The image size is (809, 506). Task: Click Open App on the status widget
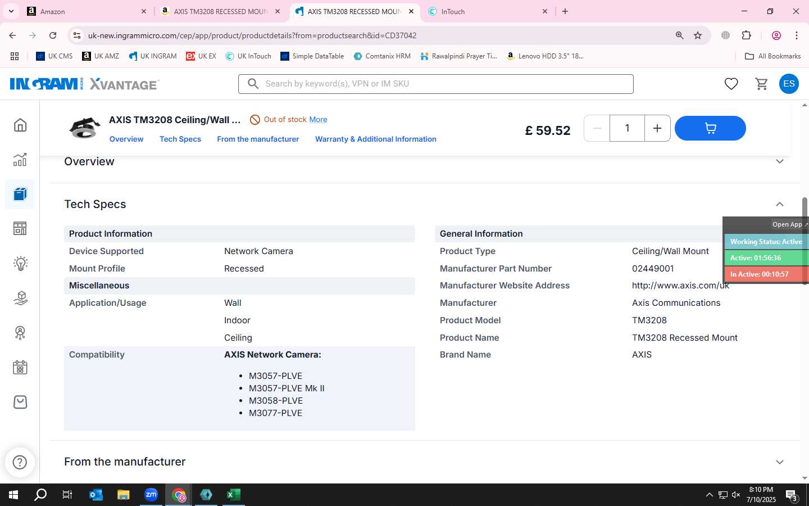pyautogui.click(x=789, y=224)
